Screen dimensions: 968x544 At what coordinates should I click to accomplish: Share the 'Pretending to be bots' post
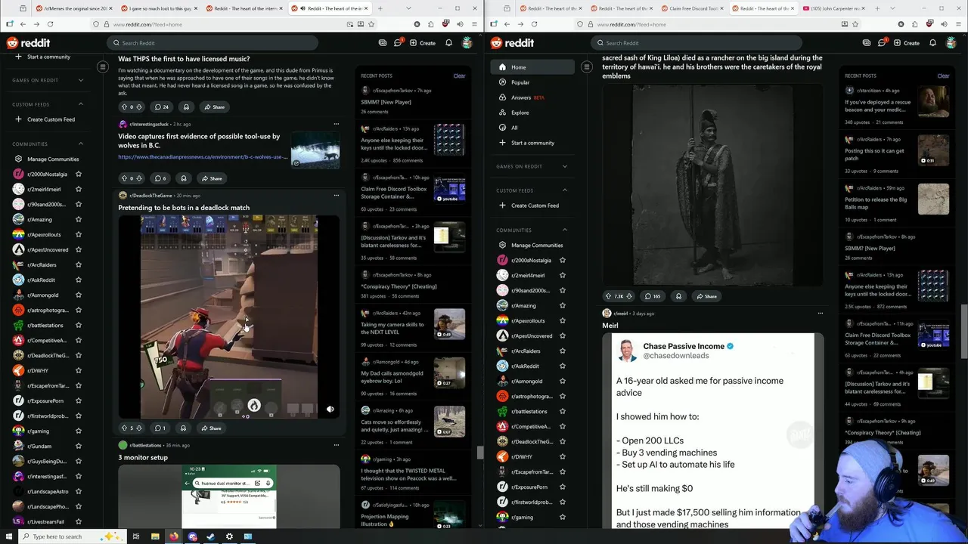tap(212, 428)
